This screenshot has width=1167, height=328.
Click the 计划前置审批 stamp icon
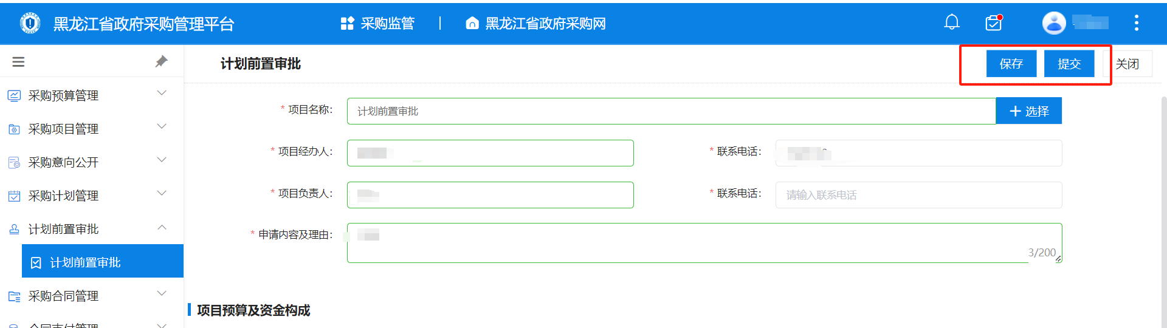coord(14,230)
